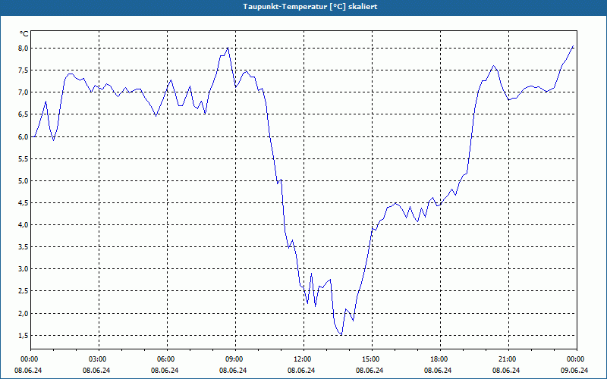Select the '2,0' y-axis label
The height and width of the screenshot is (379, 607).
point(24,314)
